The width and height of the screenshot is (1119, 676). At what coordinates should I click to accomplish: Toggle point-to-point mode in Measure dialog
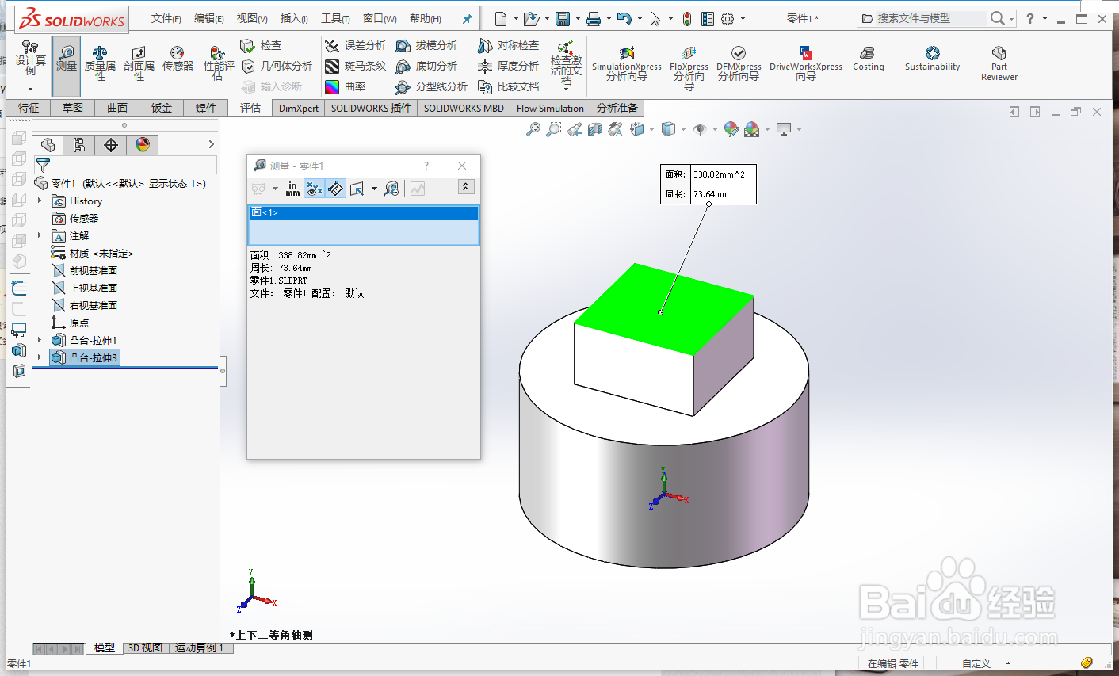[x=335, y=189]
